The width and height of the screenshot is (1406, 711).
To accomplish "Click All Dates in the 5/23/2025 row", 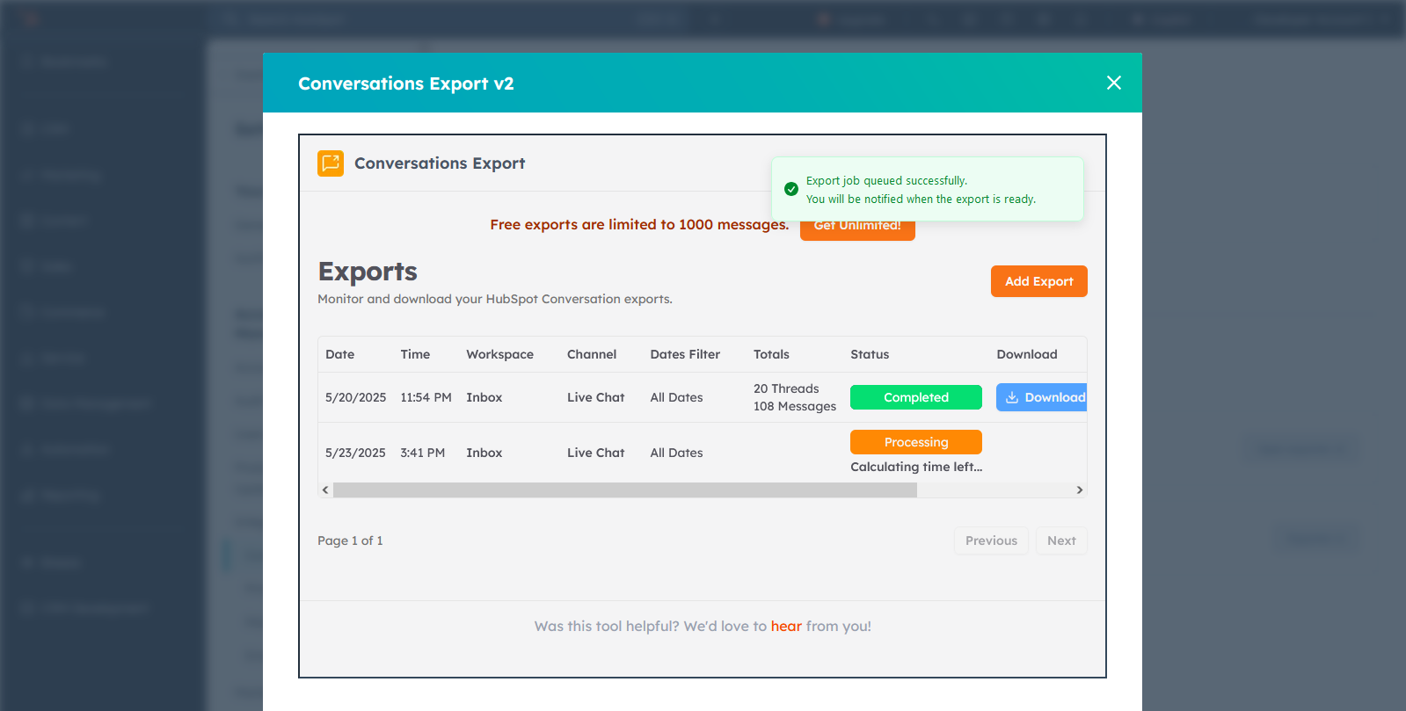I will [x=676, y=453].
